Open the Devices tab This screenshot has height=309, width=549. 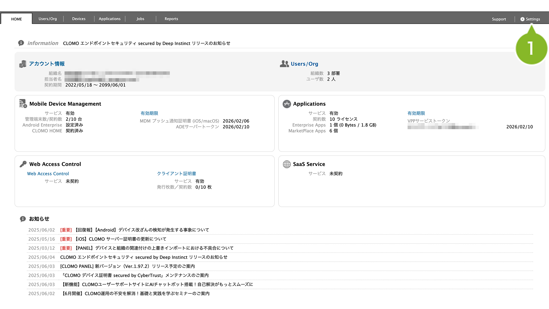[79, 19]
